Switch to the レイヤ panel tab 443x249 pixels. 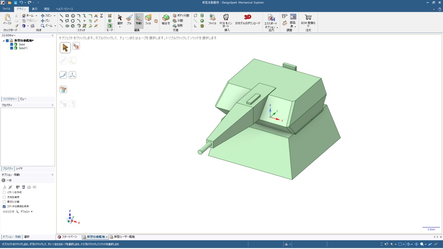click(x=19, y=169)
